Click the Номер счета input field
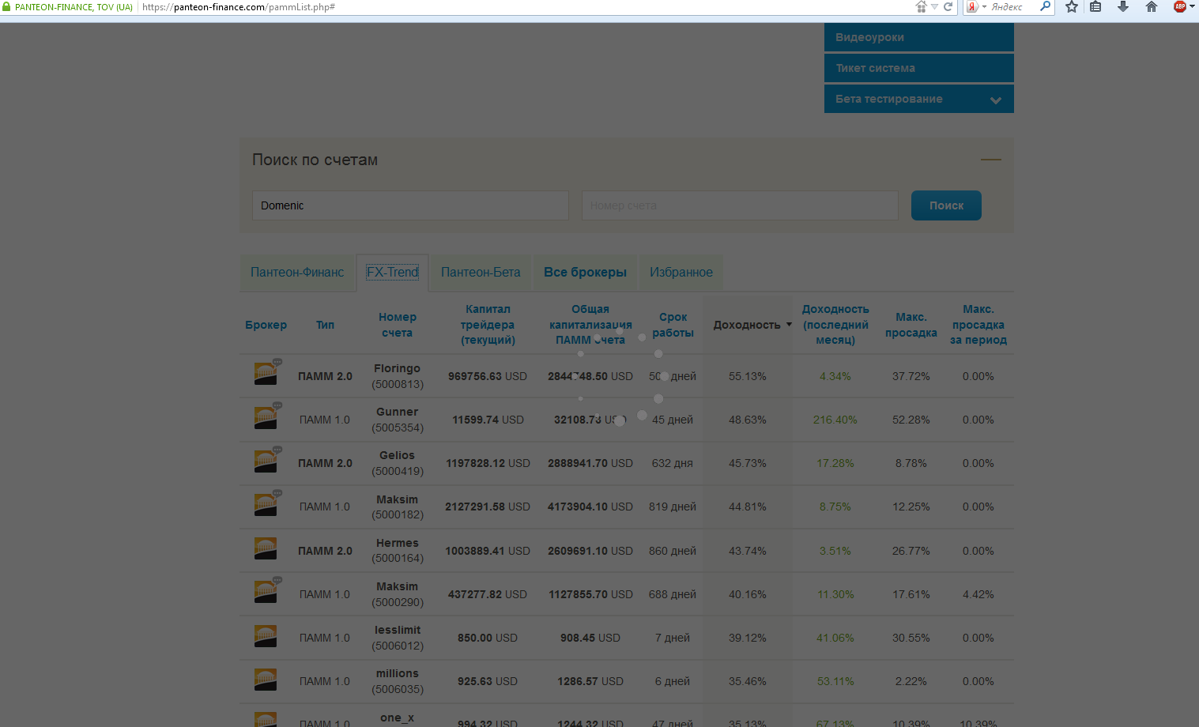This screenshot has width=1199, height=727. tap(740, 205)
